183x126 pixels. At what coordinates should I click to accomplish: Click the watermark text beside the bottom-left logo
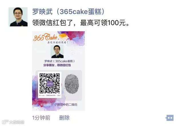(17, 122)
